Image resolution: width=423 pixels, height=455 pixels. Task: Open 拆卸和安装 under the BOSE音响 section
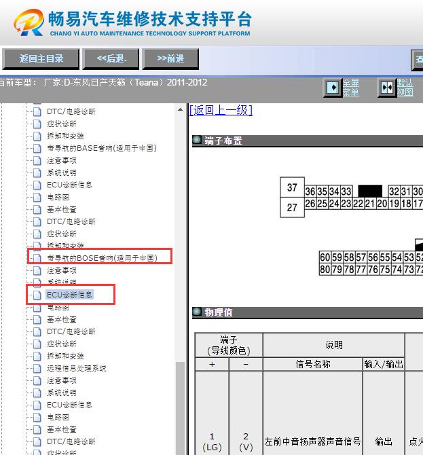66,356
